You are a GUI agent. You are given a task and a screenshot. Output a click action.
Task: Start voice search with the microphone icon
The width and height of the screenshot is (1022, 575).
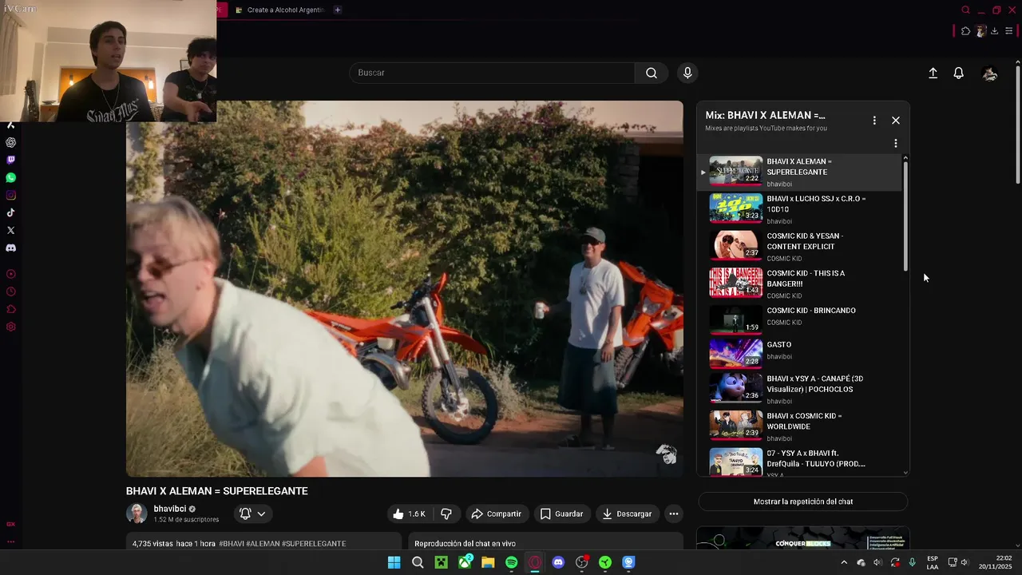coord(687,73)
